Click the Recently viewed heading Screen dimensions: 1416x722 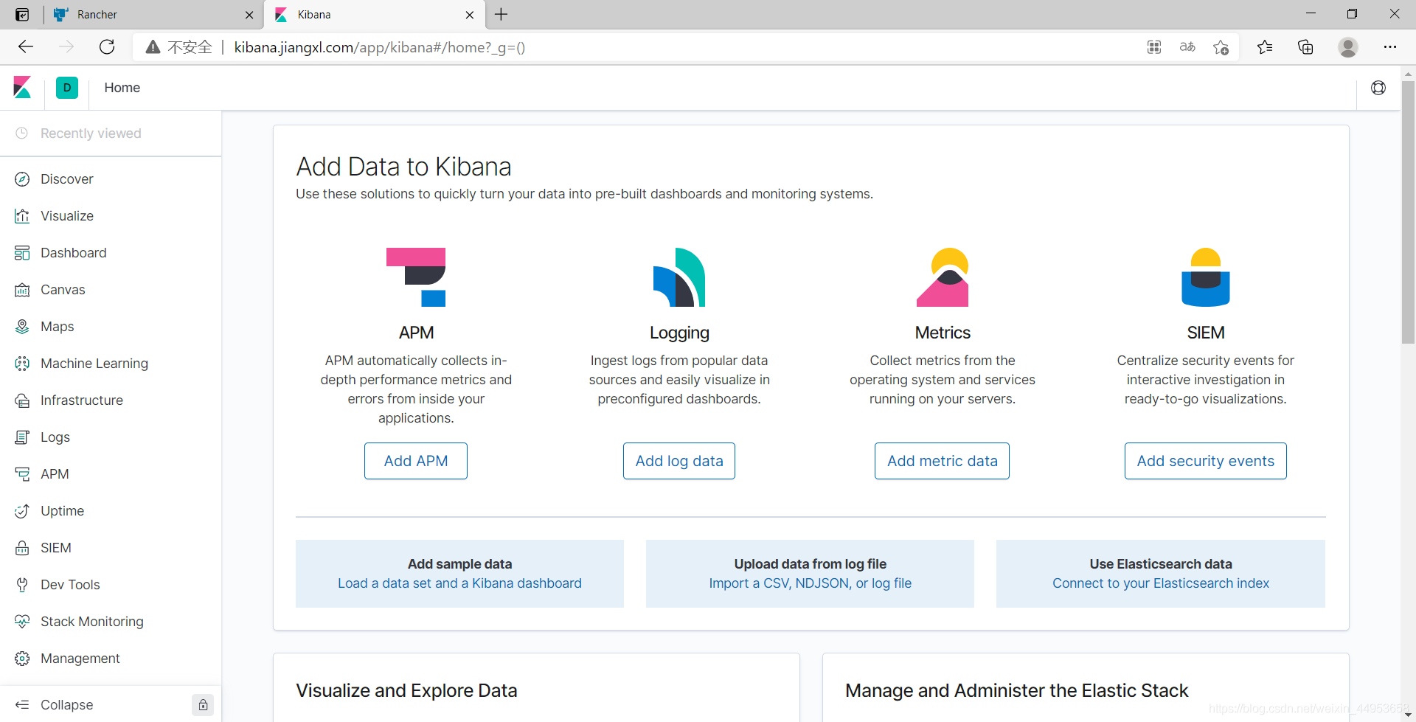[91, 133]
